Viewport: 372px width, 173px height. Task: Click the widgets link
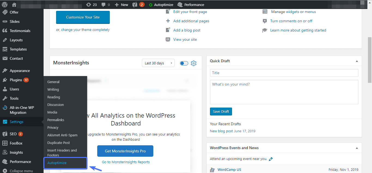(x=292, y=12)
